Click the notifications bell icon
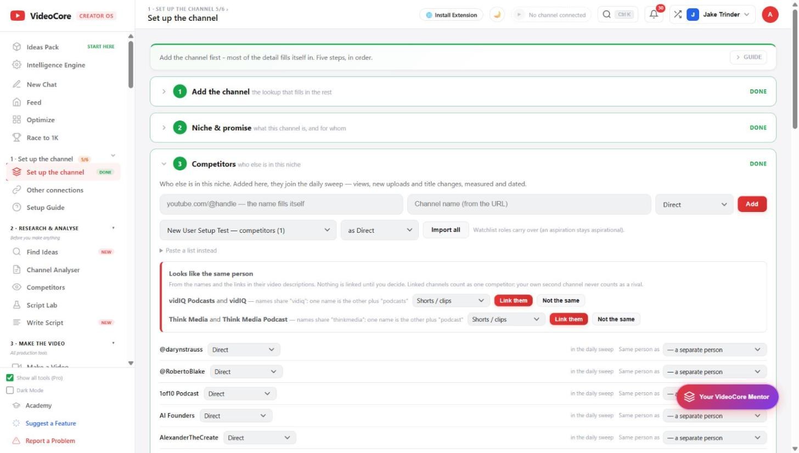Viewport: 799px width, 453px height. [x=654, y=15]
